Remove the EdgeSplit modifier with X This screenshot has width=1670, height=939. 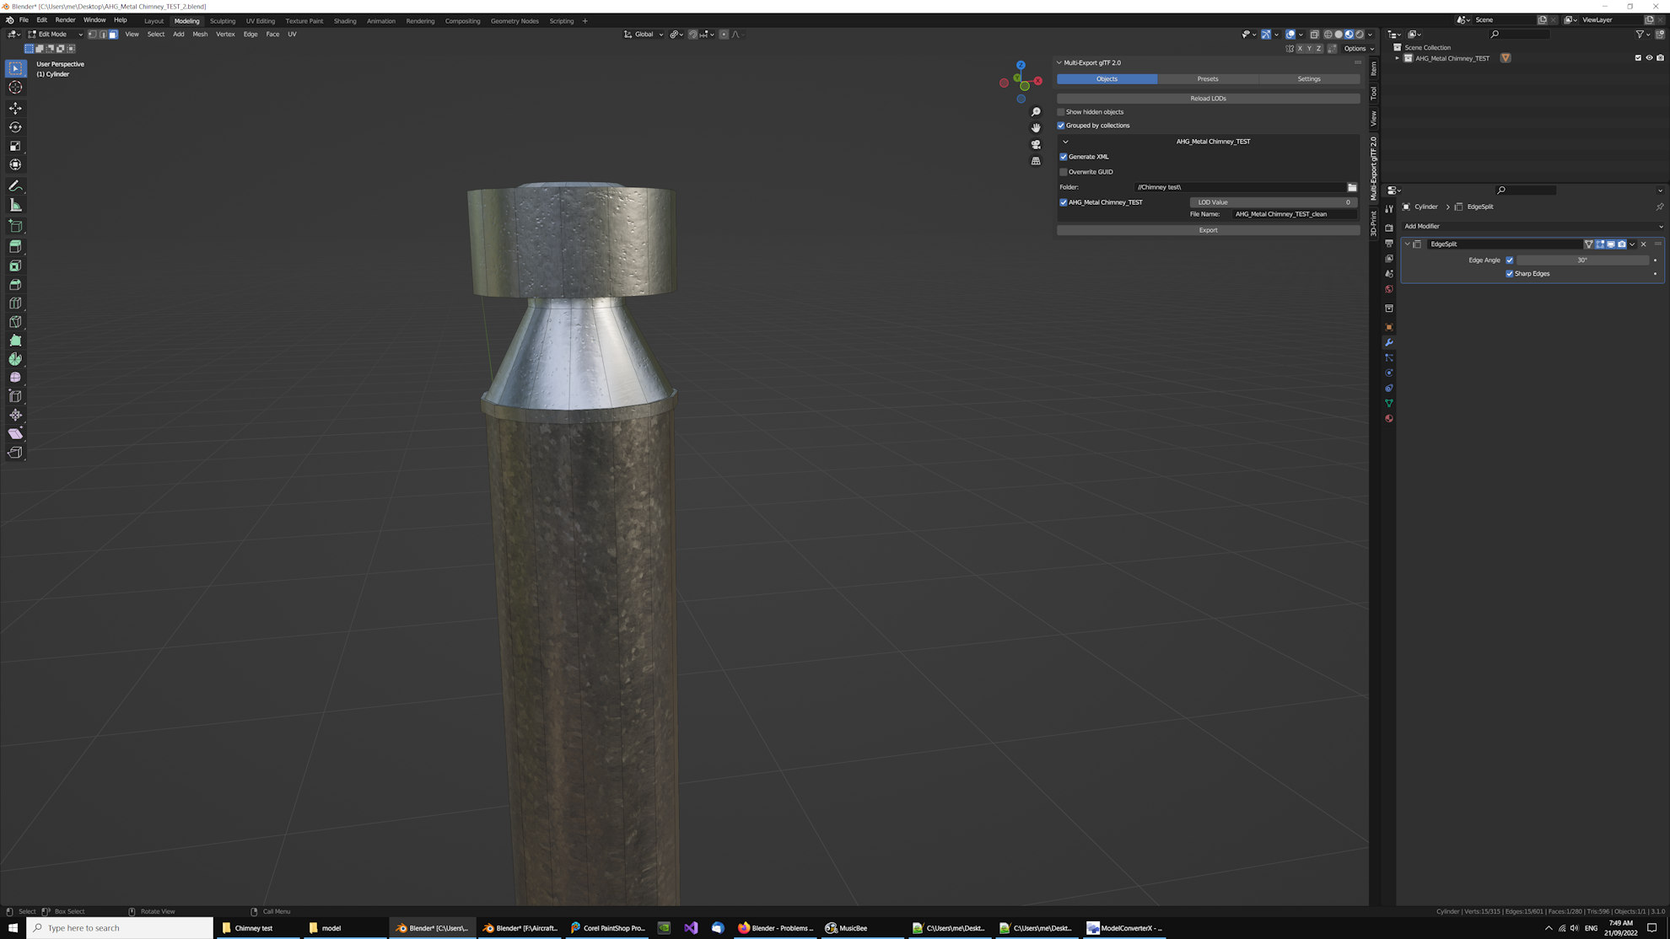[1644, 244]
